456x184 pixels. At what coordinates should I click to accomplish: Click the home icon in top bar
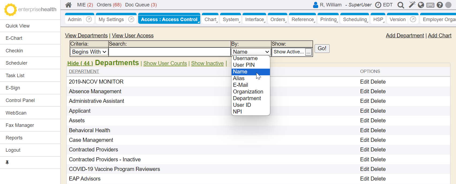(x=69, y=5)
